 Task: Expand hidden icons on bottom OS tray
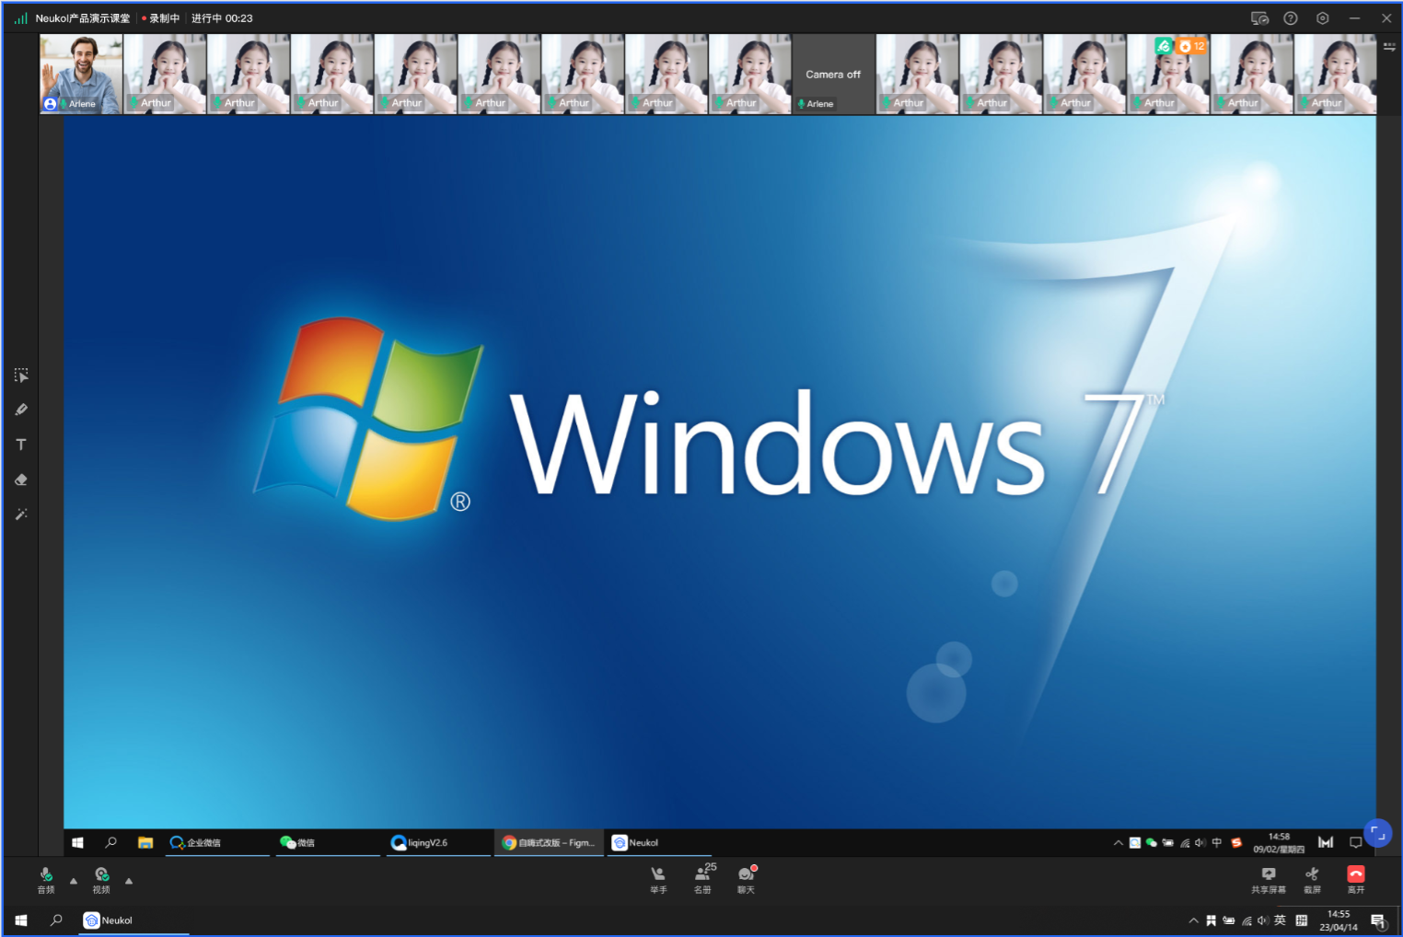1194,920
